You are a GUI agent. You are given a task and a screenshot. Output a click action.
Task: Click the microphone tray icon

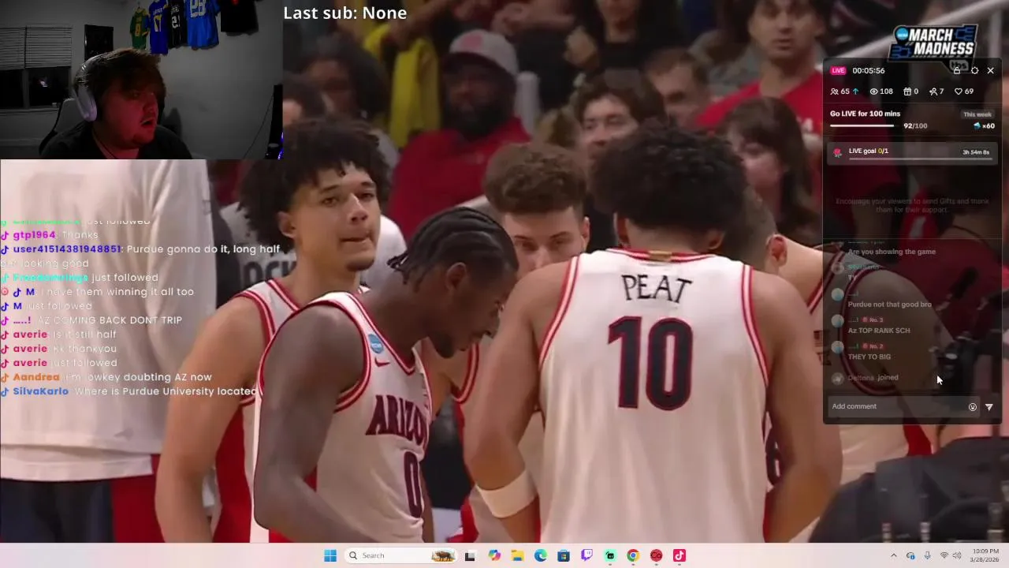(x=927, y=555)
